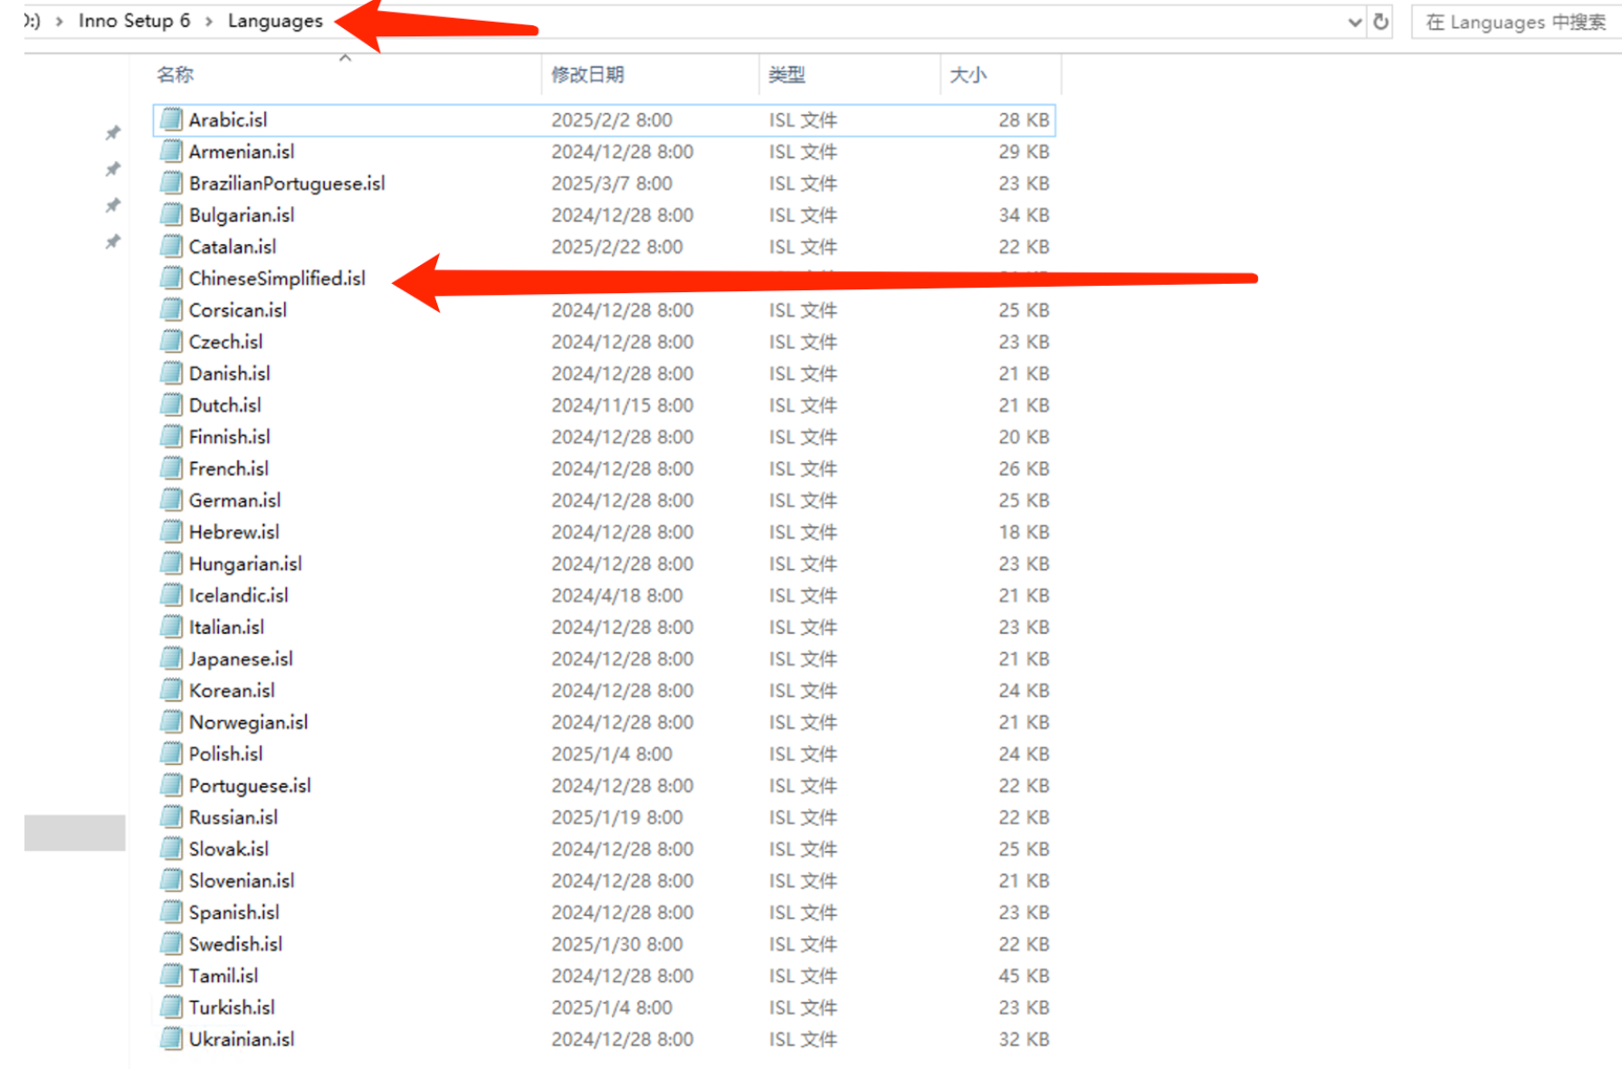Open the address bar history dropdown
This screenshot has height=1069, width=1622.
click(1354, 22)
